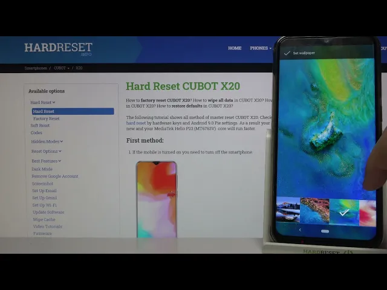Open the Set Up Wi-Fi link
This screenshot has height=290, width=387.
(44, 205)
